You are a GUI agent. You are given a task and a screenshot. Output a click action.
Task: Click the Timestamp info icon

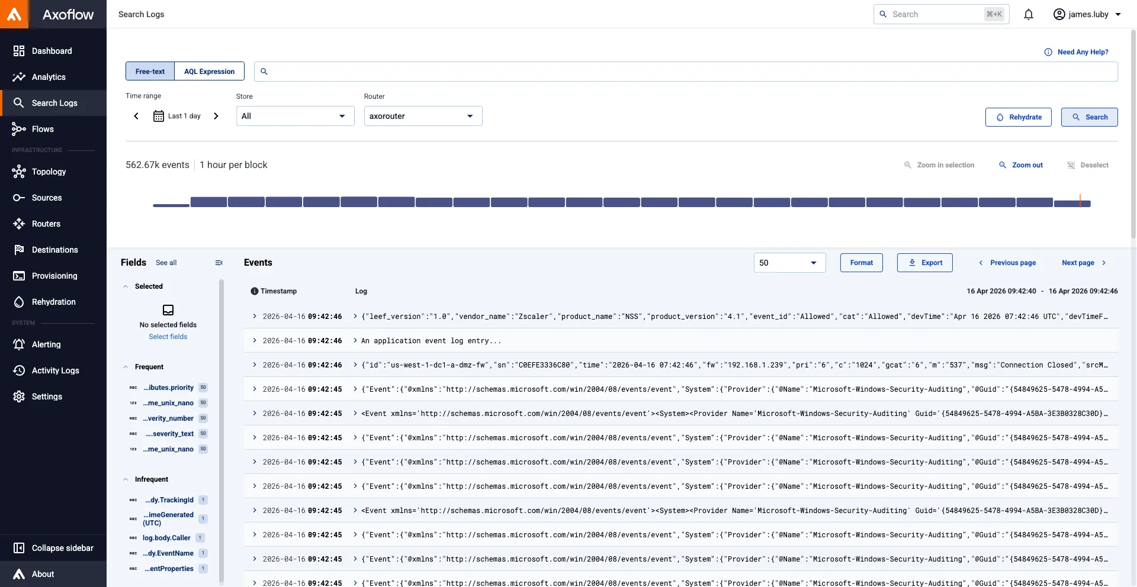[255, 291]
